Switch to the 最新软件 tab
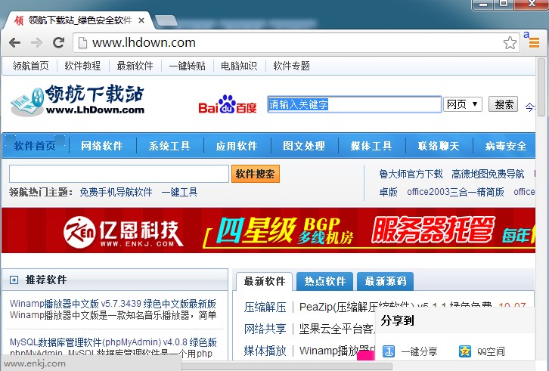The height and width of the screenshot is (371, 549). point(265,281)
